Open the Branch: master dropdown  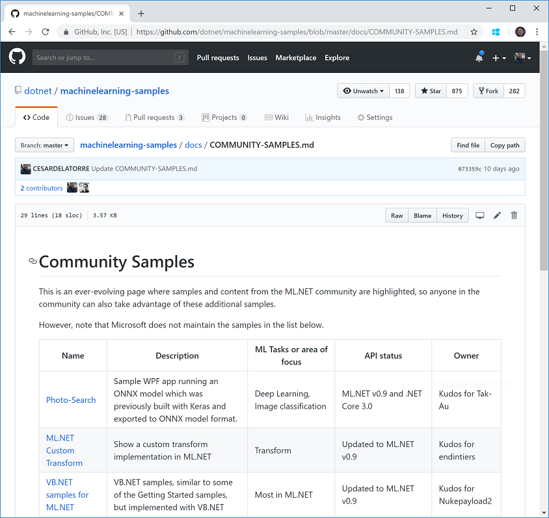click(x=44, y=145)
